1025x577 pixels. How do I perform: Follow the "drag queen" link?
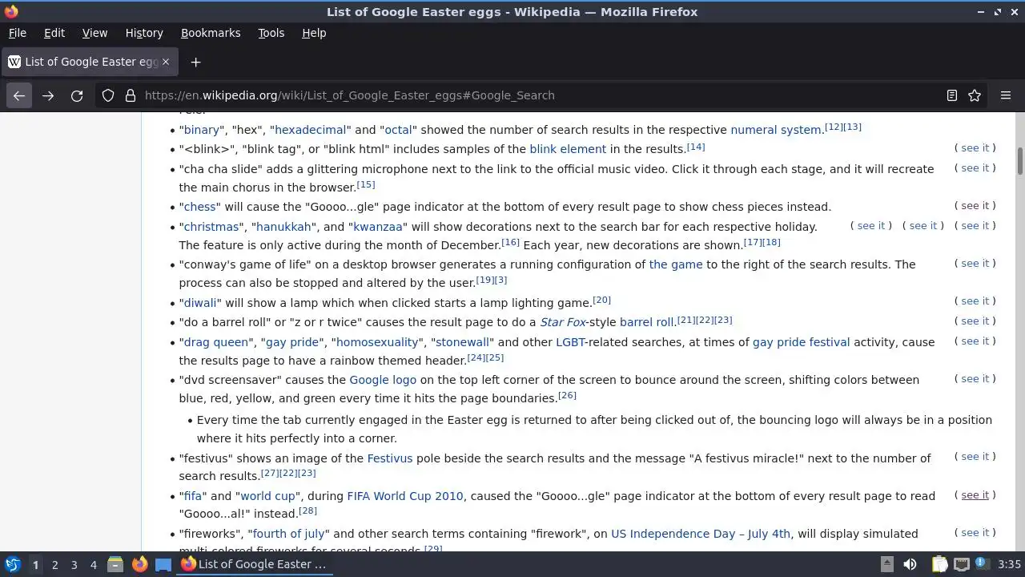click(x=215, y=342)
